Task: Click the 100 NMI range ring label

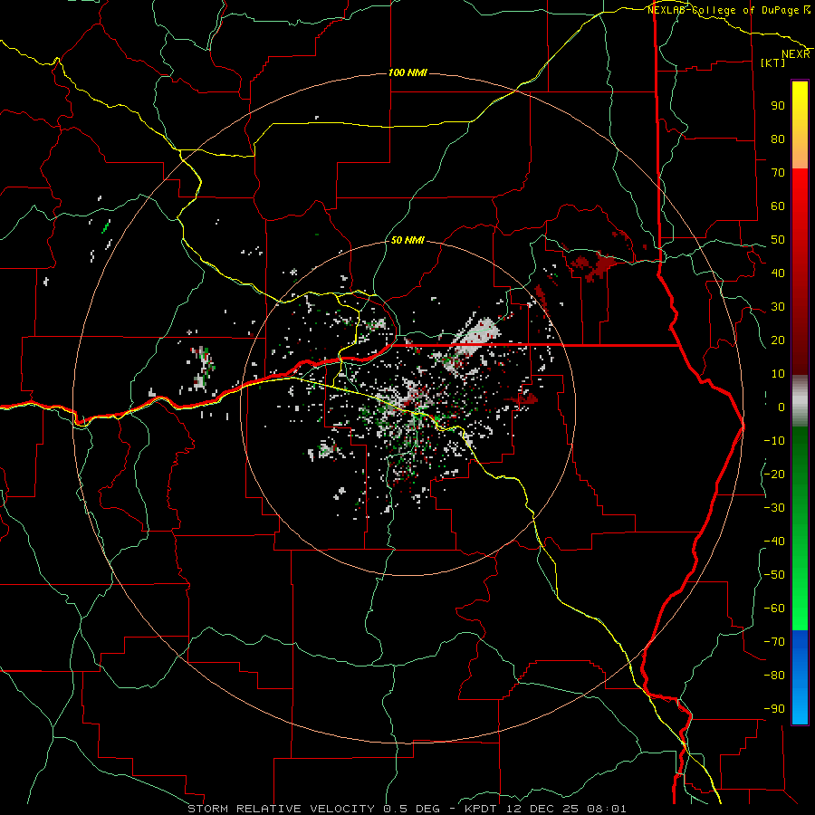Action: coord(407,72)
